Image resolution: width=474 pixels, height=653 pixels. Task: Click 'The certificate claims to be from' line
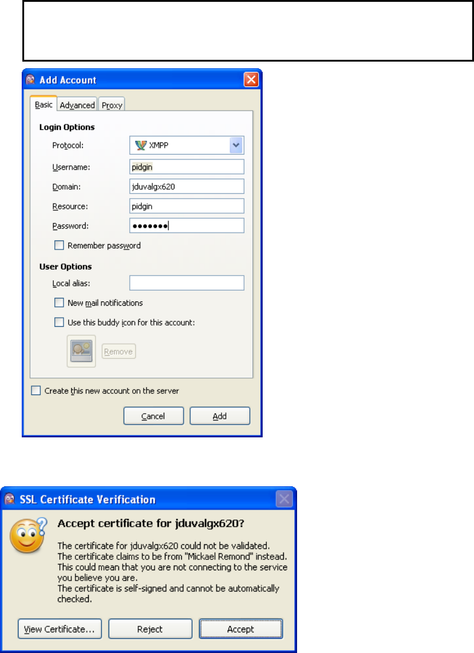[x=172, y=556]
